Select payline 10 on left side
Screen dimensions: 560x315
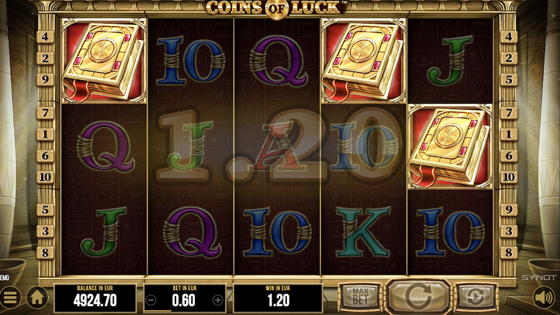tap(45, 177)
